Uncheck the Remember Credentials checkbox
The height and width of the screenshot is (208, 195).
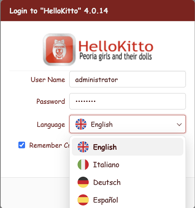(22, 145)
